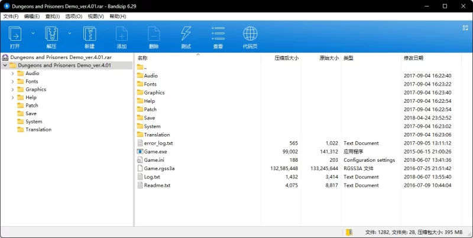Click the View (查看) list icon
The image size is (473, 238).
(x=218, y=34)
